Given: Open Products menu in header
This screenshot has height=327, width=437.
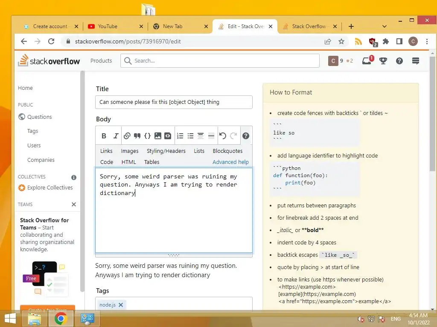Looking at the screenshot, I should [101, 60].
